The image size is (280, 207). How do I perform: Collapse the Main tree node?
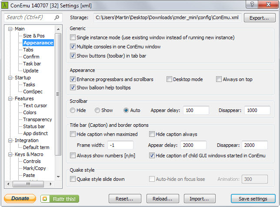(10, 29)
